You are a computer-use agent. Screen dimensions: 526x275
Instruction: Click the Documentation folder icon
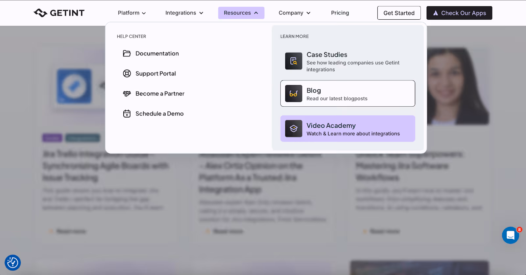pos(127,53)
